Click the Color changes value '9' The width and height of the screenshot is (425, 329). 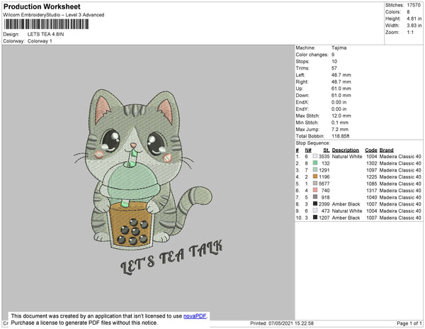pos(333,55)
